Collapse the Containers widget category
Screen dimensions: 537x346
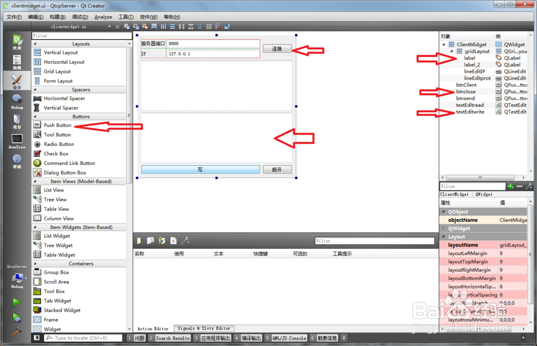pyautogui.click(x=35, y=263)
